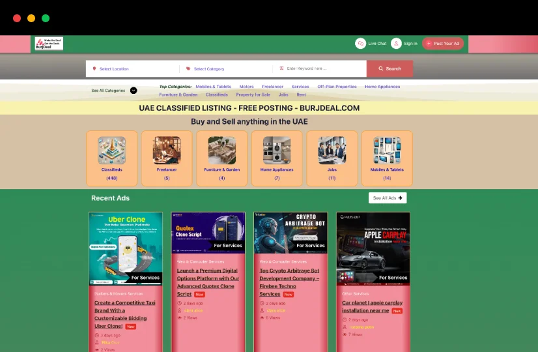Image resolution: width=538 pixels, height=352 pixels.
Task: Open Classifieds top category link
Action: pos(216,95)
